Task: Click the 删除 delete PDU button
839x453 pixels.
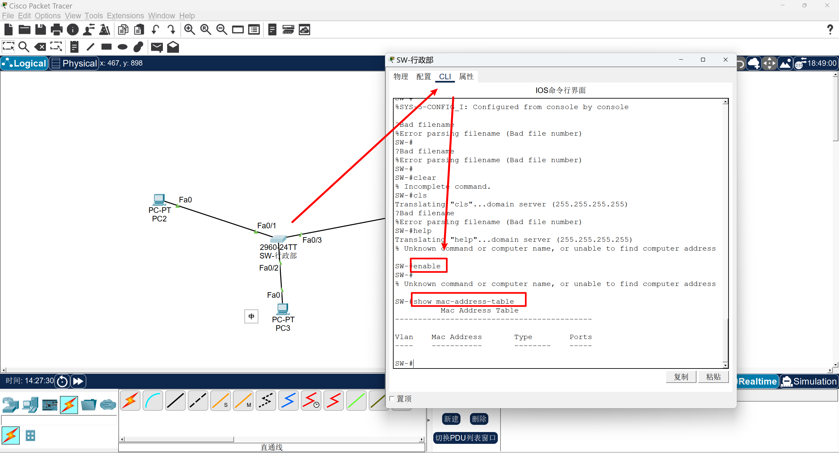Action: pyautogui.click(x=479, y=419)
